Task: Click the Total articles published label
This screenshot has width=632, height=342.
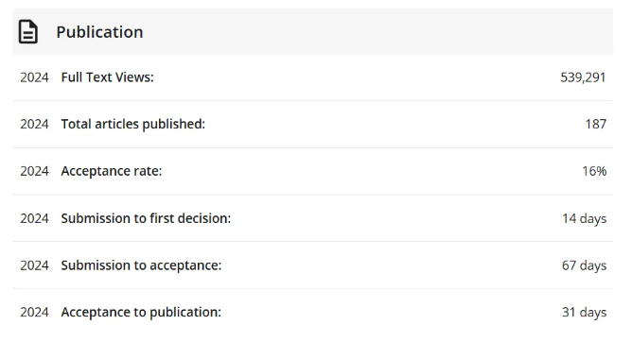Action: (133, 124)
